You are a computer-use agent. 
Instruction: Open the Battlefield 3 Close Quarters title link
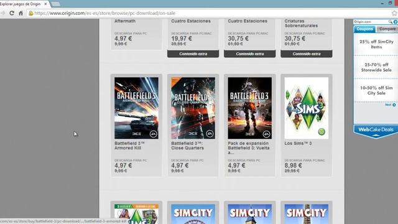click(187, 146)
